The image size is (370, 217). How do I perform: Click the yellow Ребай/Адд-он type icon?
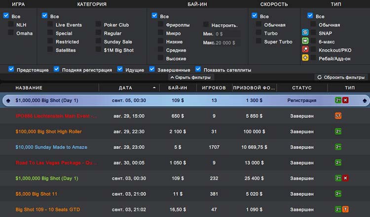(305, 58)
